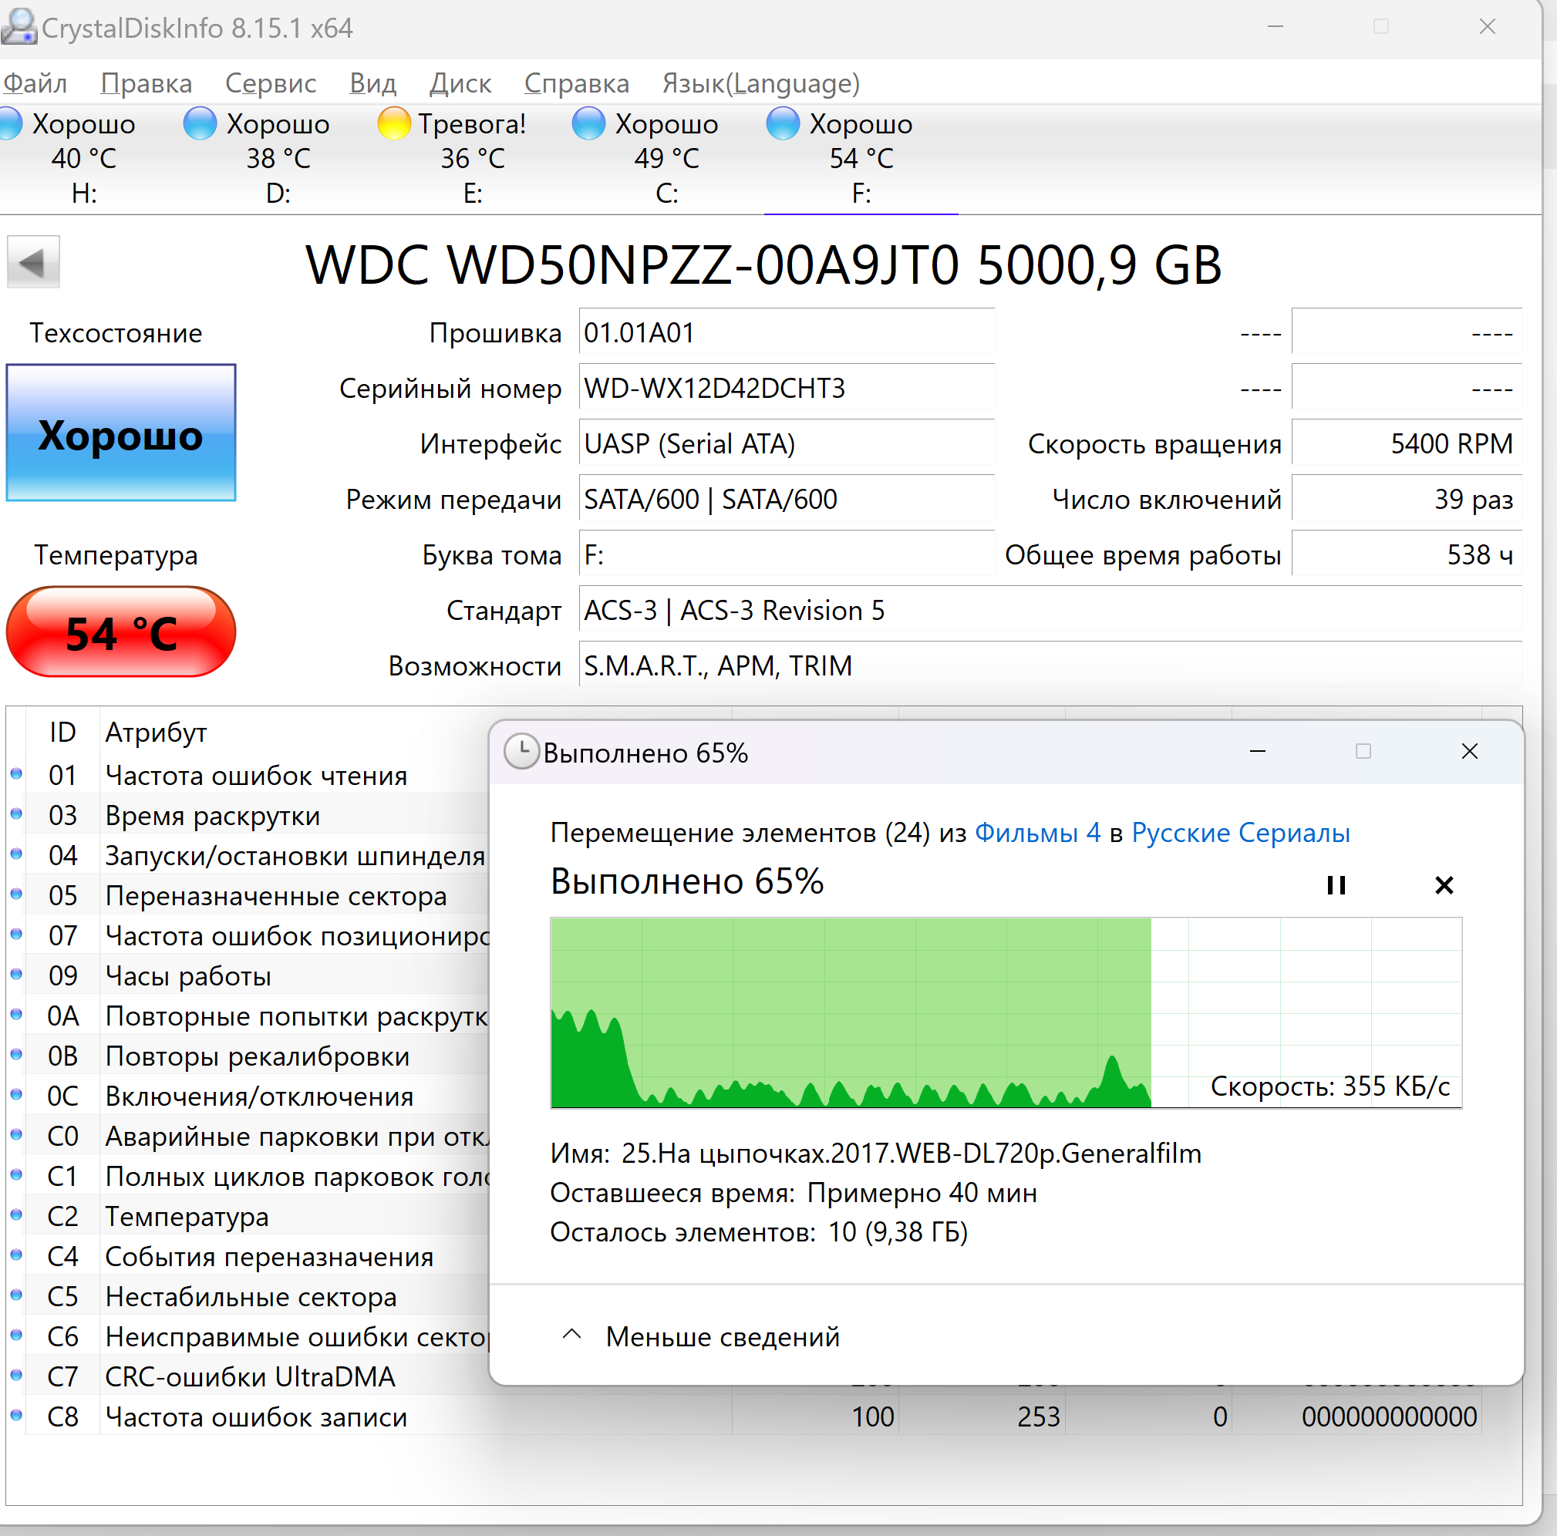The height and width of the screenshot is (1536, 1557).
Task: Collapse details via Меньше сведений chevron
Action: (571, 1335)
